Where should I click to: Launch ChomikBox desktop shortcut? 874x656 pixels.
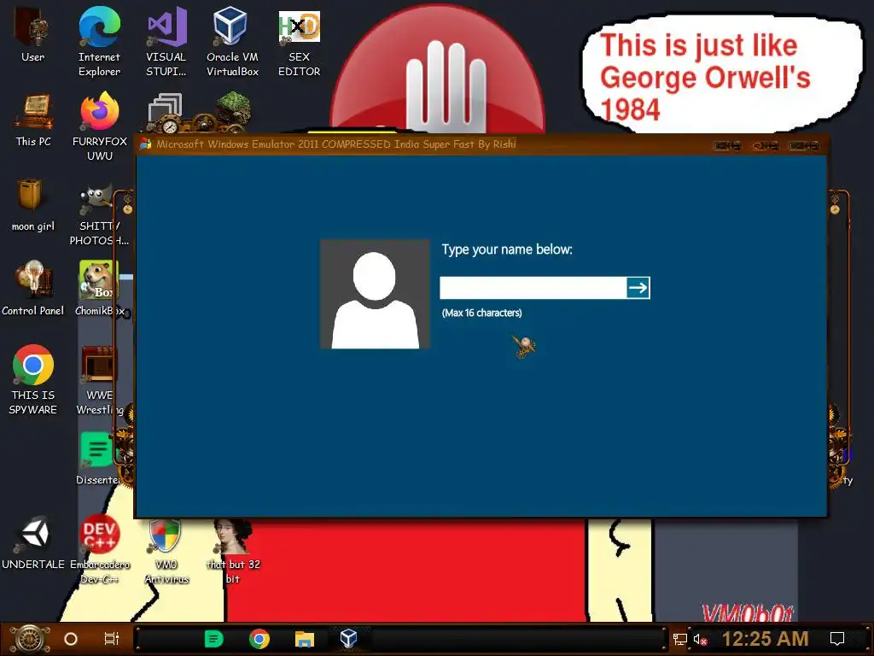[x=99, y=288]
